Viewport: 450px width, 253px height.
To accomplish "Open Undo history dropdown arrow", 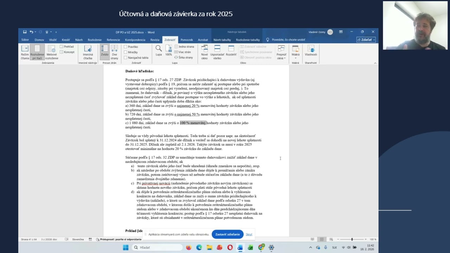I will pyautogui.click(x=36, y=32).
